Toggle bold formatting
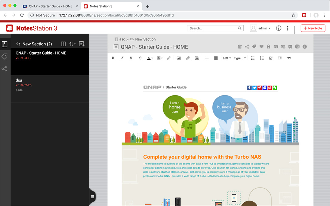This screenshot has width=330, height=206. pyautogui.click(x=113, y=58)
